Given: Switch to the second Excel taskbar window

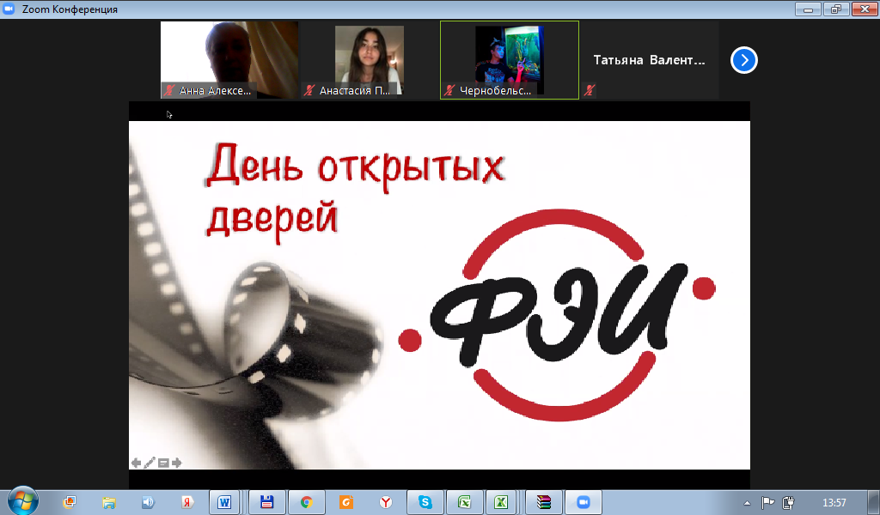Looking at the screenshot, I should point(501,502).
